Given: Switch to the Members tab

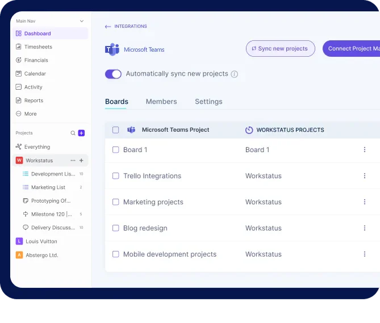Looking at the screenshot, I should click(161, 102).
